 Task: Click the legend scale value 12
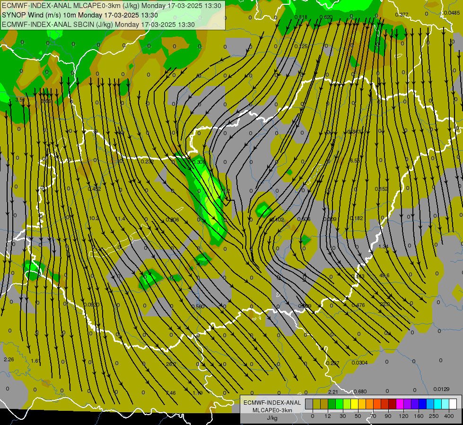(327, 416)
